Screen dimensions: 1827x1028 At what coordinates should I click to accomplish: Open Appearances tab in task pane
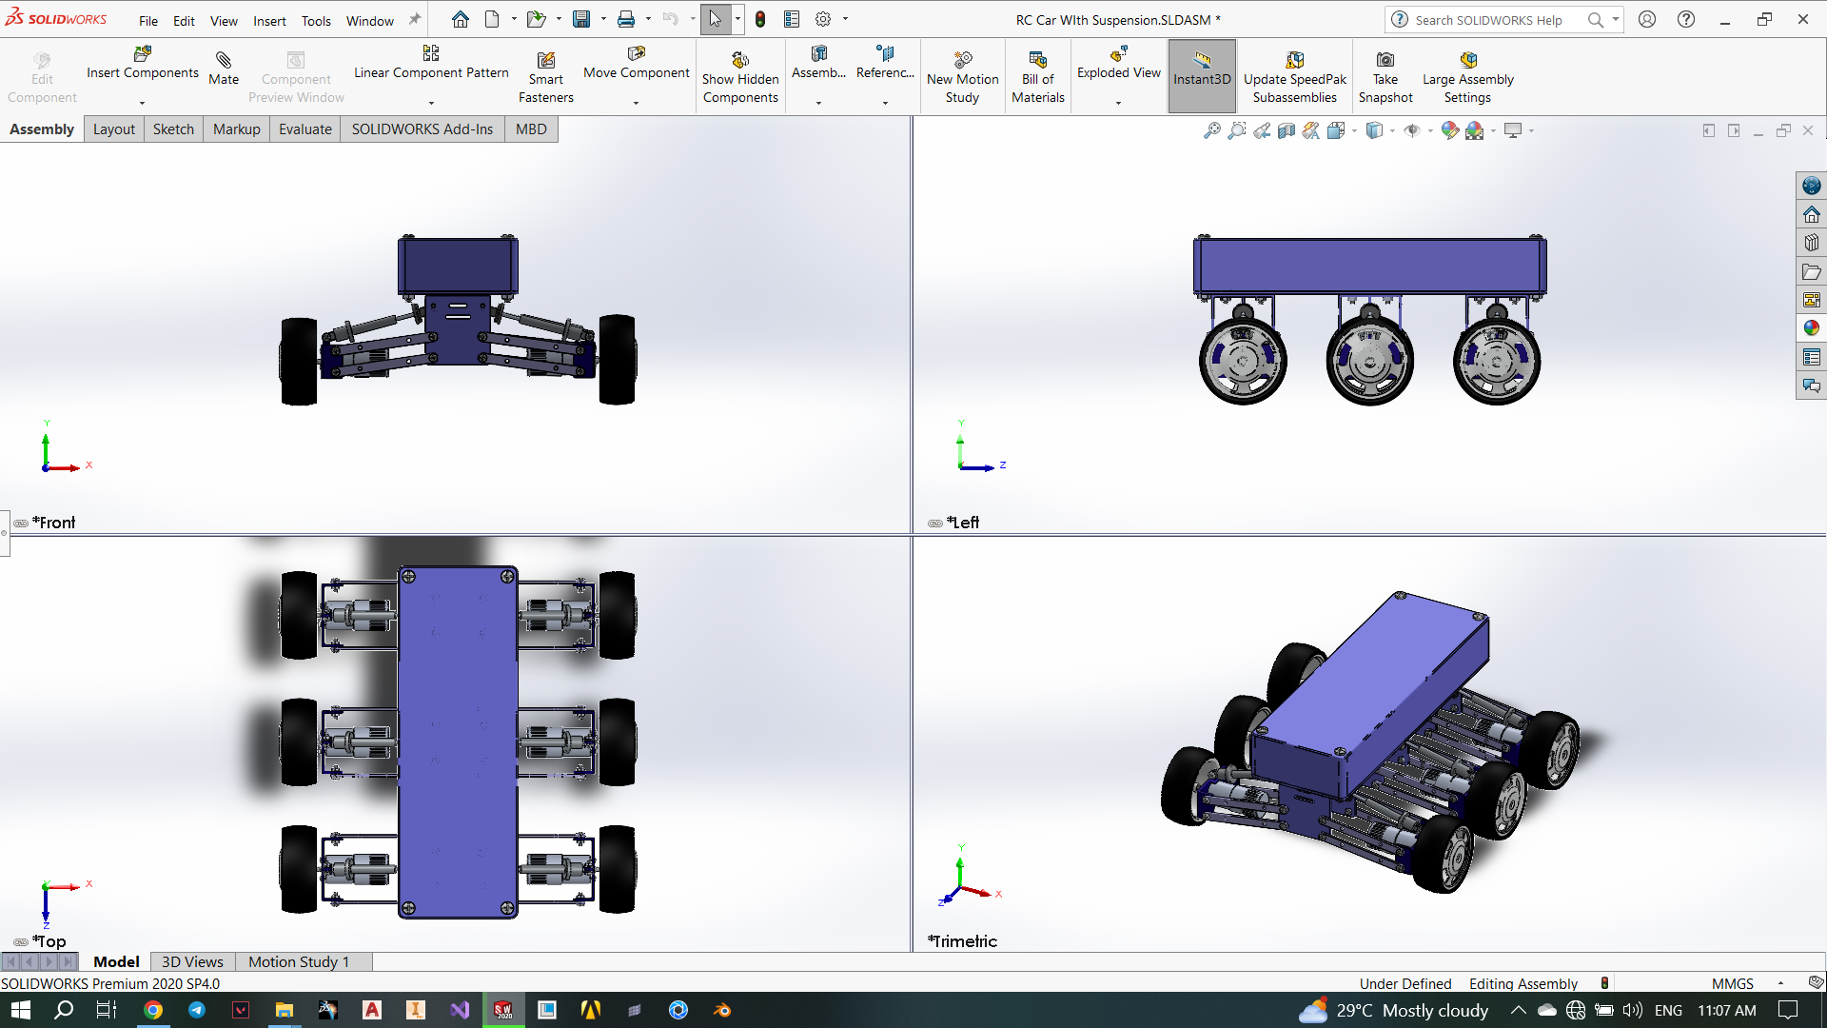(x=1811, y=328)
